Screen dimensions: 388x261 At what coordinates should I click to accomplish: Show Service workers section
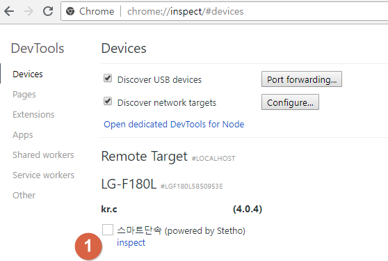click(43, 175)
